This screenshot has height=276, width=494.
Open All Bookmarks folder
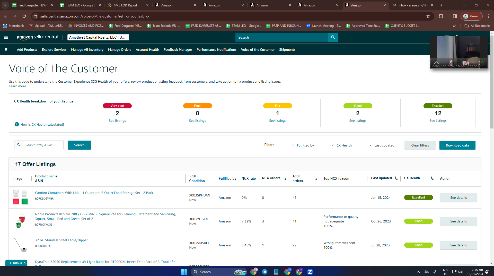tap(477, 26)
